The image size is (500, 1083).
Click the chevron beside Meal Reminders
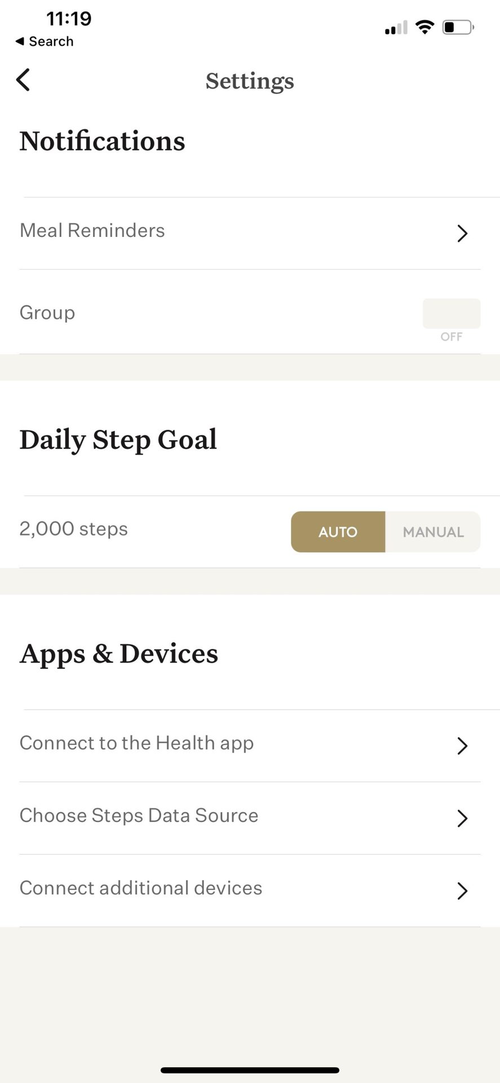coord(462,233)
